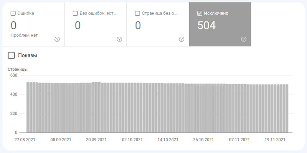
Task: Check the Страница без о… checkbox
Action: [x=137, y=13]
